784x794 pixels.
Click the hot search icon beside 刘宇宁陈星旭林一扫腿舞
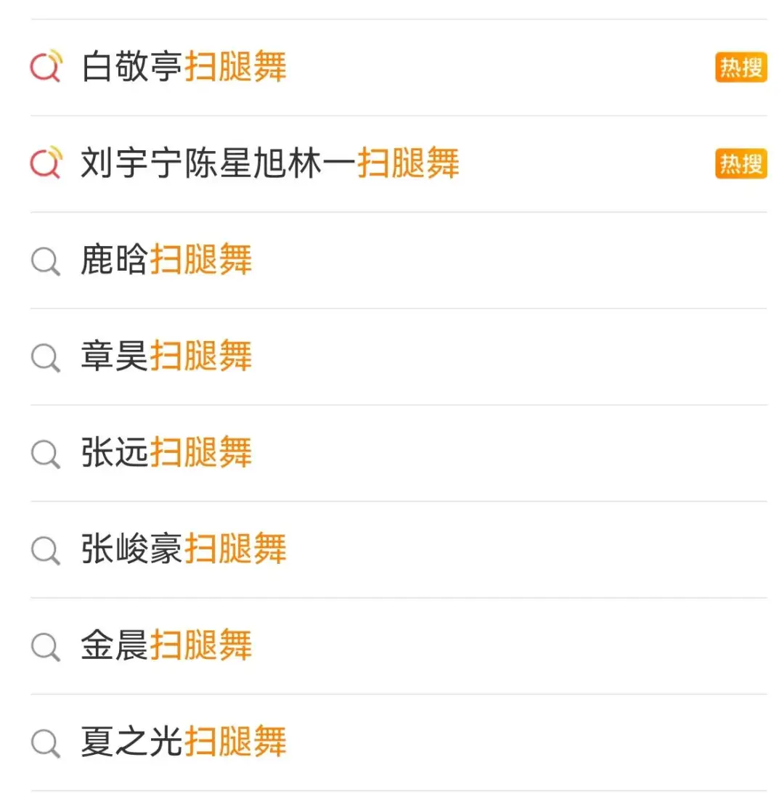(46, 164)
